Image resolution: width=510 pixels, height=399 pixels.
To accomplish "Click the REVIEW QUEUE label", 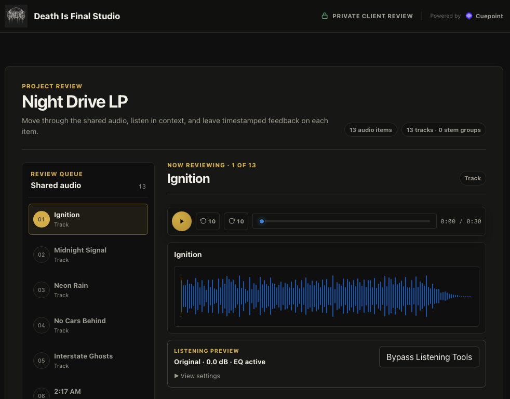I will [x=57, y=174].
